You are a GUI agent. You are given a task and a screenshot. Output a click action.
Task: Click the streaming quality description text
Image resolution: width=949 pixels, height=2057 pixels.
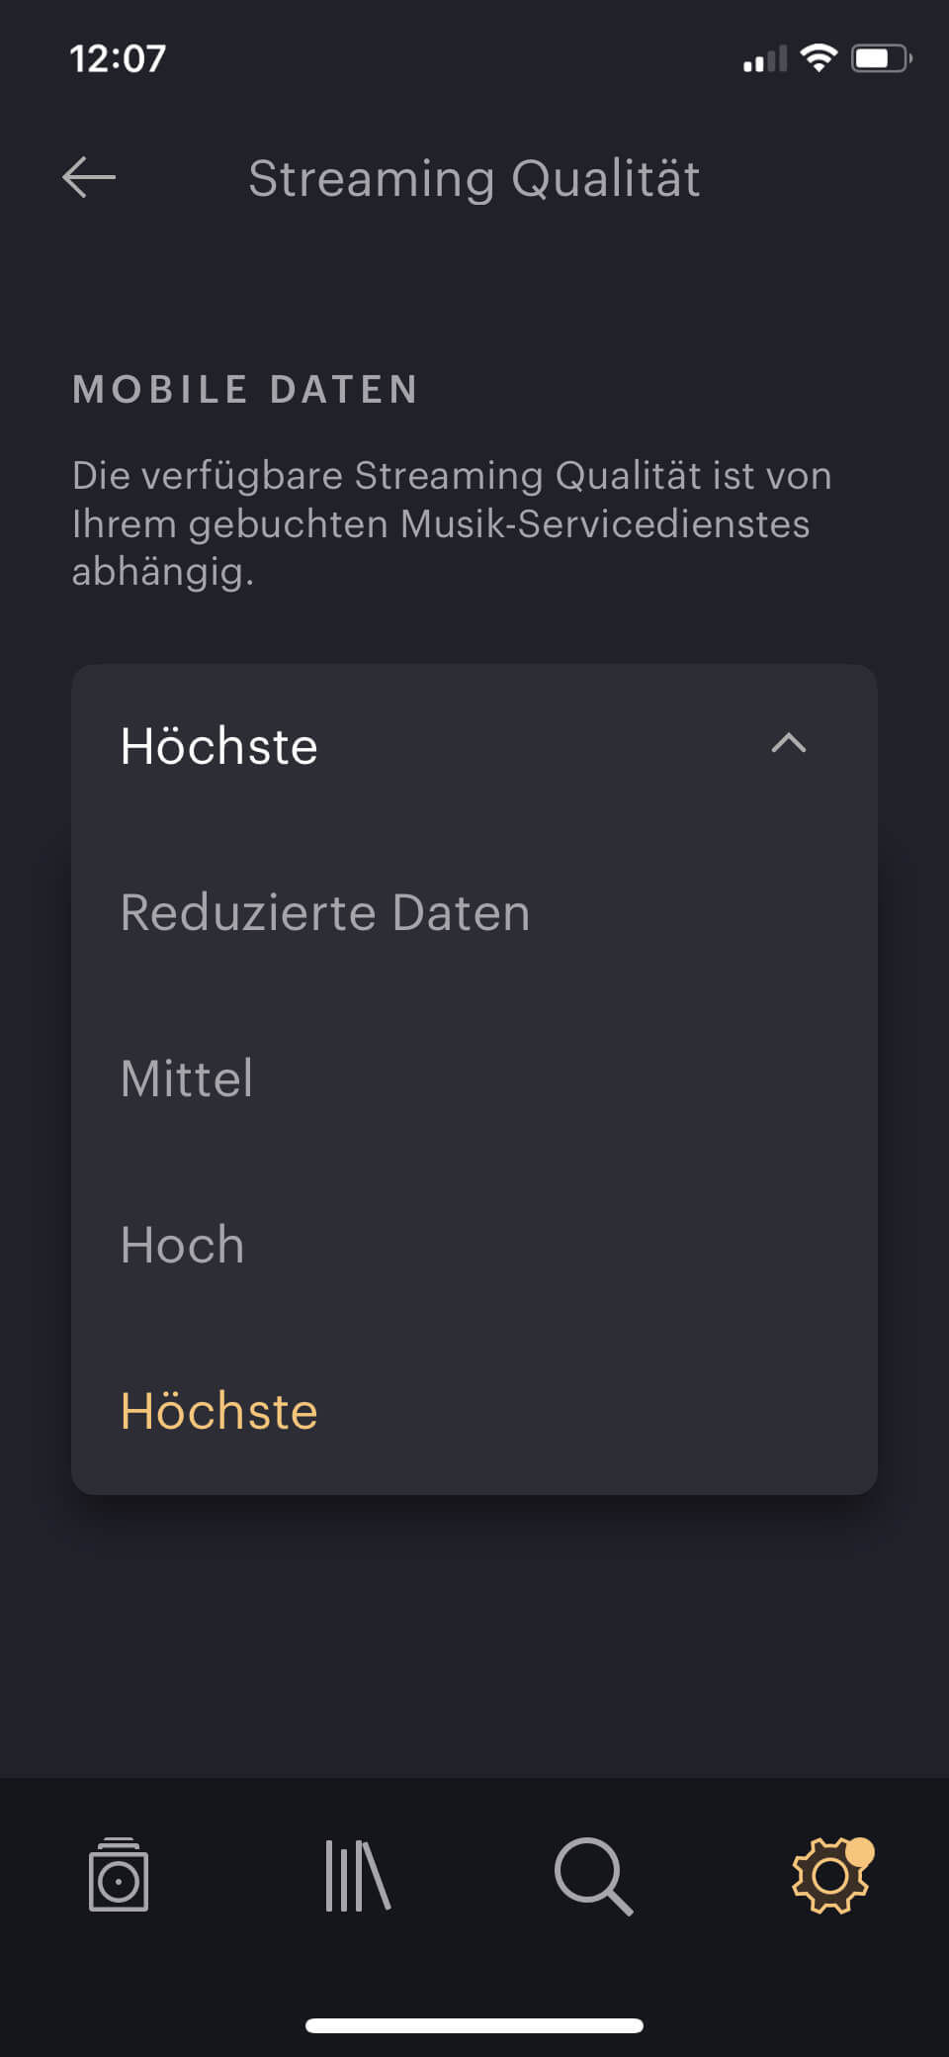point(451,523)
